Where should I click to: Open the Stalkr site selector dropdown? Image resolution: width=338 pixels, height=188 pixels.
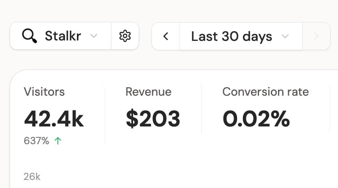point(60,36)
